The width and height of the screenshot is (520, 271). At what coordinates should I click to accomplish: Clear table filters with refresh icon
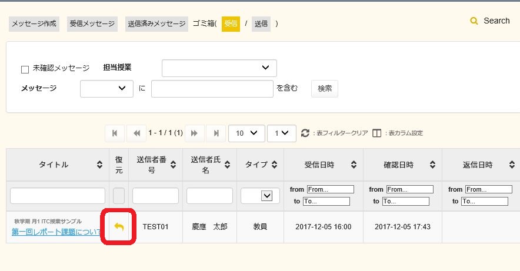(305, 133)
